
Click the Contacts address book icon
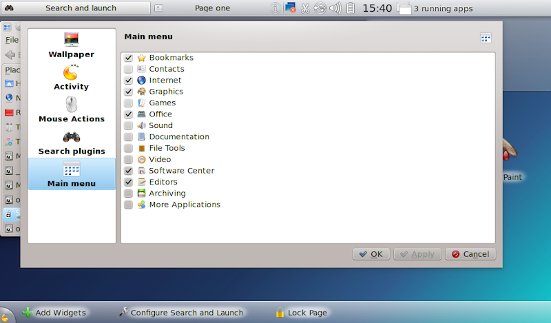(141, 69)
